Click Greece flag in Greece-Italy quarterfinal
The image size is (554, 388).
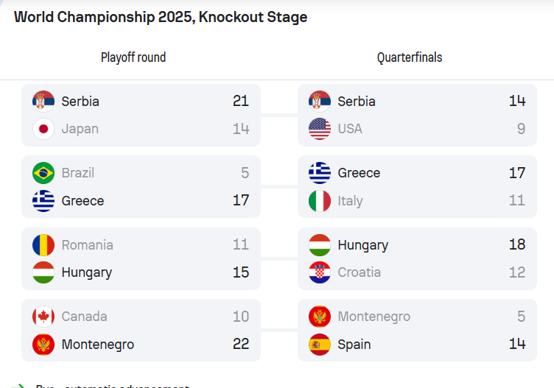320,173
